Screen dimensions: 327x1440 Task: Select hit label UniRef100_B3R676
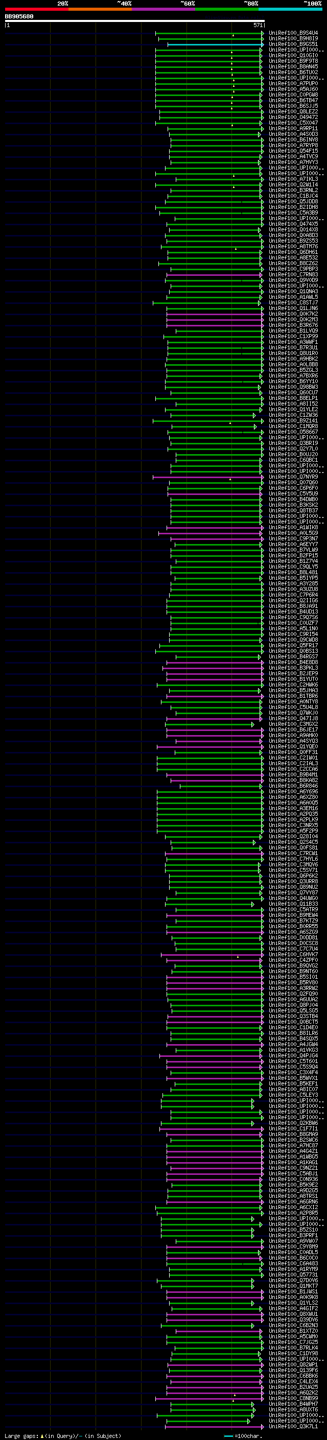click(x=293, y=325)
